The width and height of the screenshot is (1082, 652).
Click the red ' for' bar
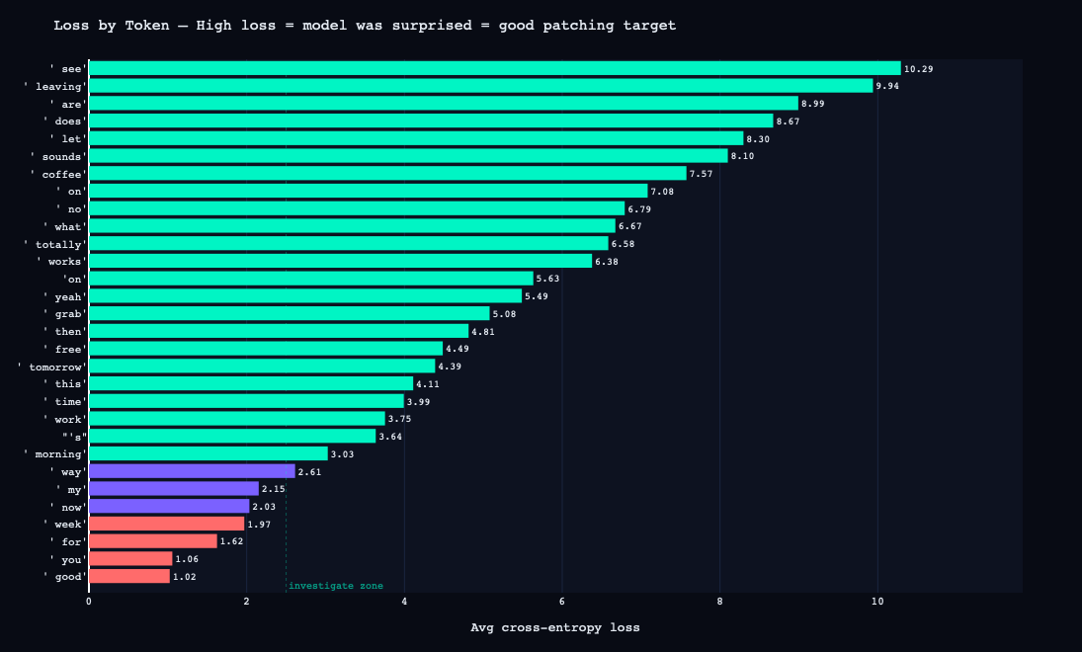pyautogui.click(x=152, y=541)
